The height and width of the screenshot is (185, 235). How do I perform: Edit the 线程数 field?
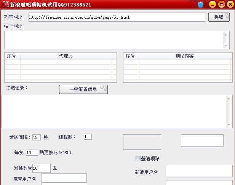pos(88,137)
